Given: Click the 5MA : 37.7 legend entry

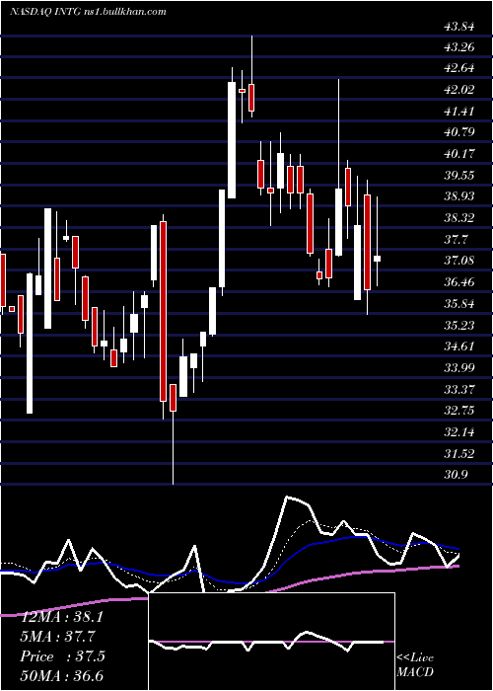Looking at the screenshot, I should point(58,637).
